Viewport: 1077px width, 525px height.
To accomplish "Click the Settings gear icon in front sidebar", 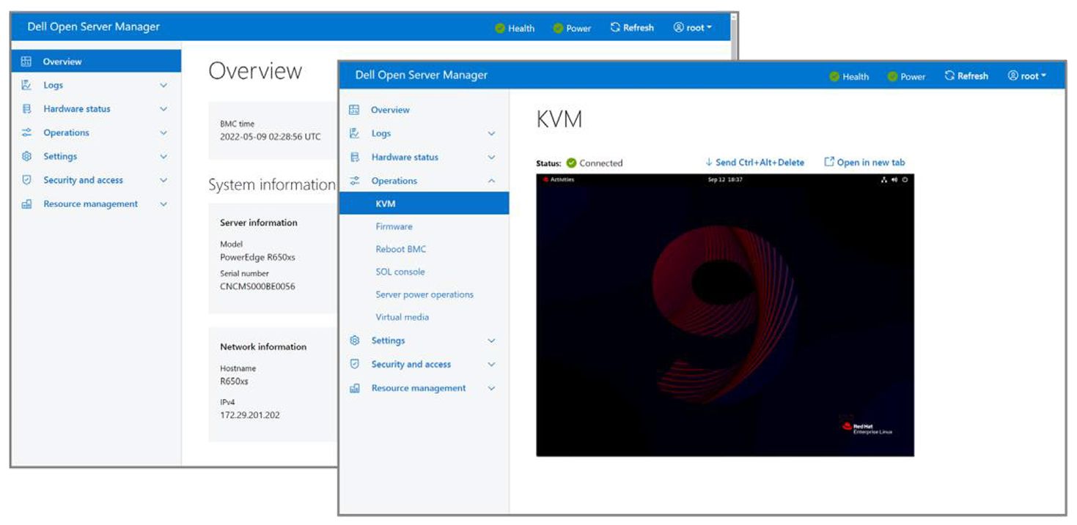I will coord(355,340).
